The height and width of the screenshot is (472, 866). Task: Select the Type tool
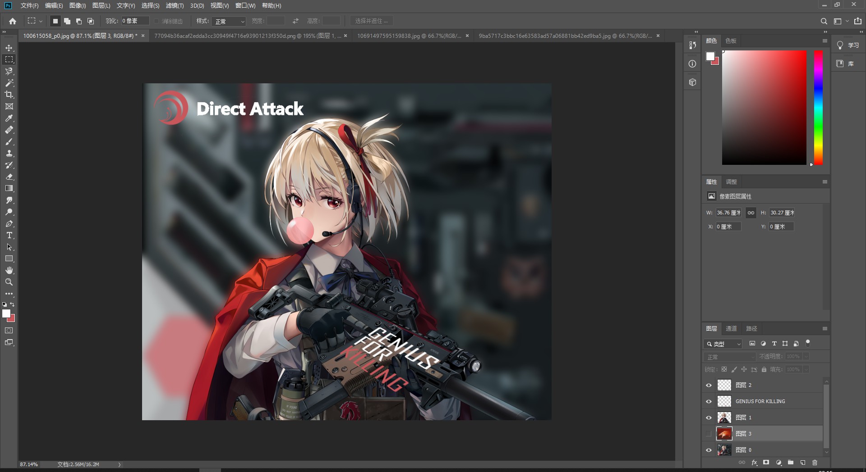pyautogui.click(x=9, y=235)
